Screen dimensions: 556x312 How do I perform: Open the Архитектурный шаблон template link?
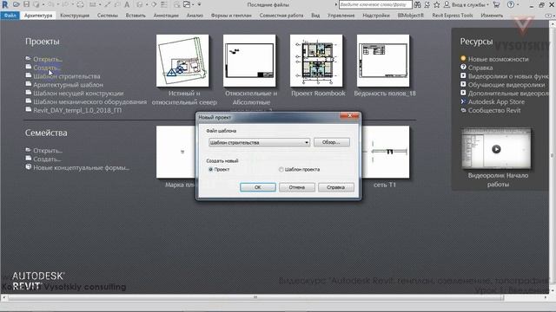click(69, 85)
